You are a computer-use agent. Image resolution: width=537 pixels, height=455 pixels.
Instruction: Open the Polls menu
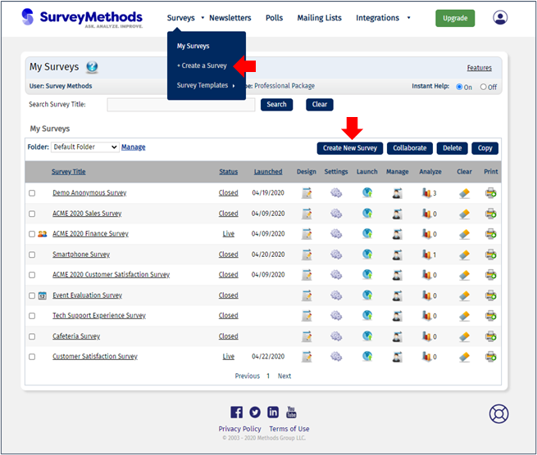tap(274, 18)
